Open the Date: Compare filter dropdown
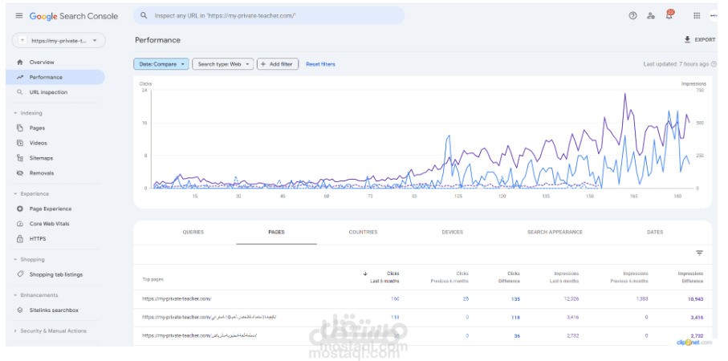 pos(161,64)
